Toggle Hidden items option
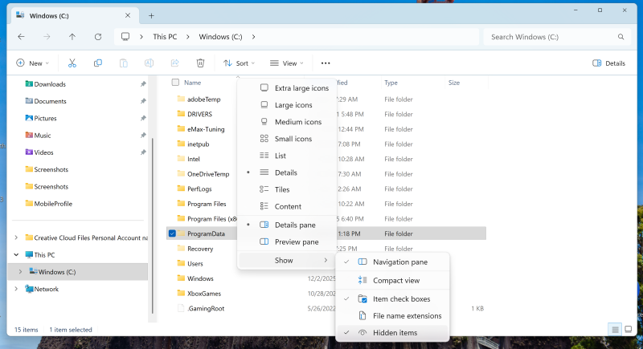This screenshot has width=643, height=349. pos(392,333)
